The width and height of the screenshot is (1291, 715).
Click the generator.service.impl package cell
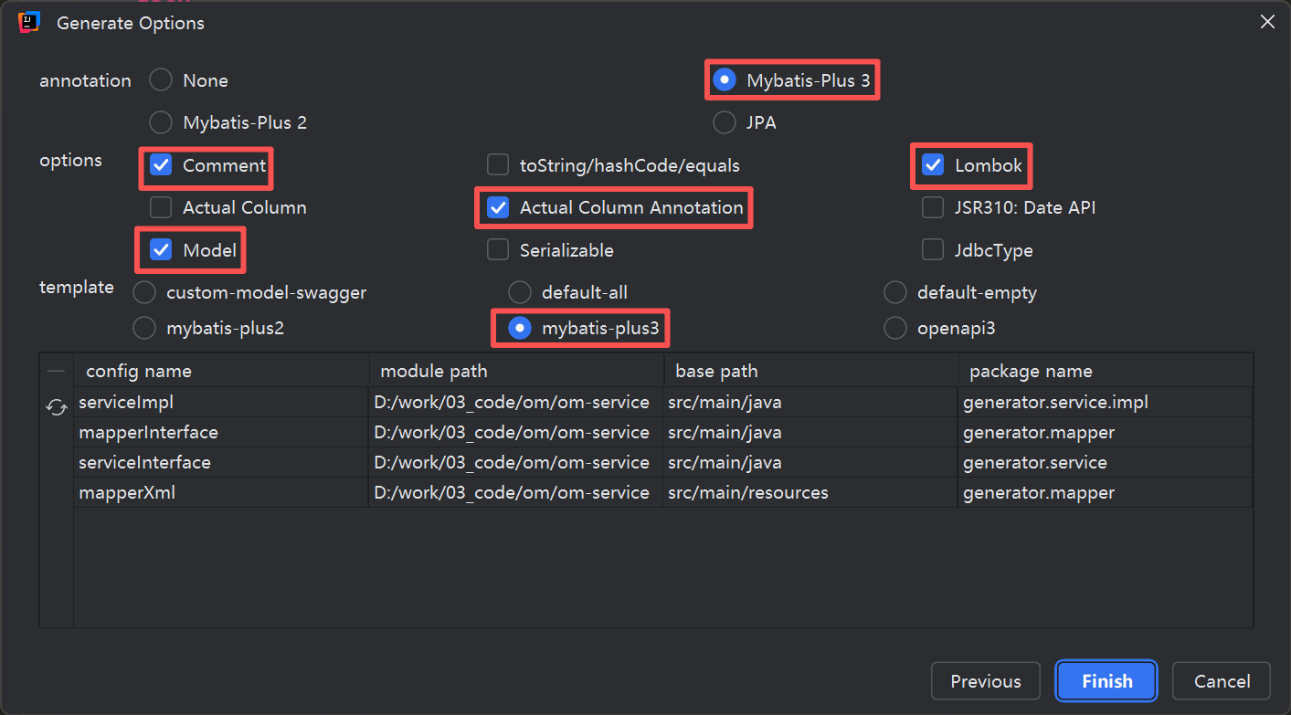click(1106, 402)
